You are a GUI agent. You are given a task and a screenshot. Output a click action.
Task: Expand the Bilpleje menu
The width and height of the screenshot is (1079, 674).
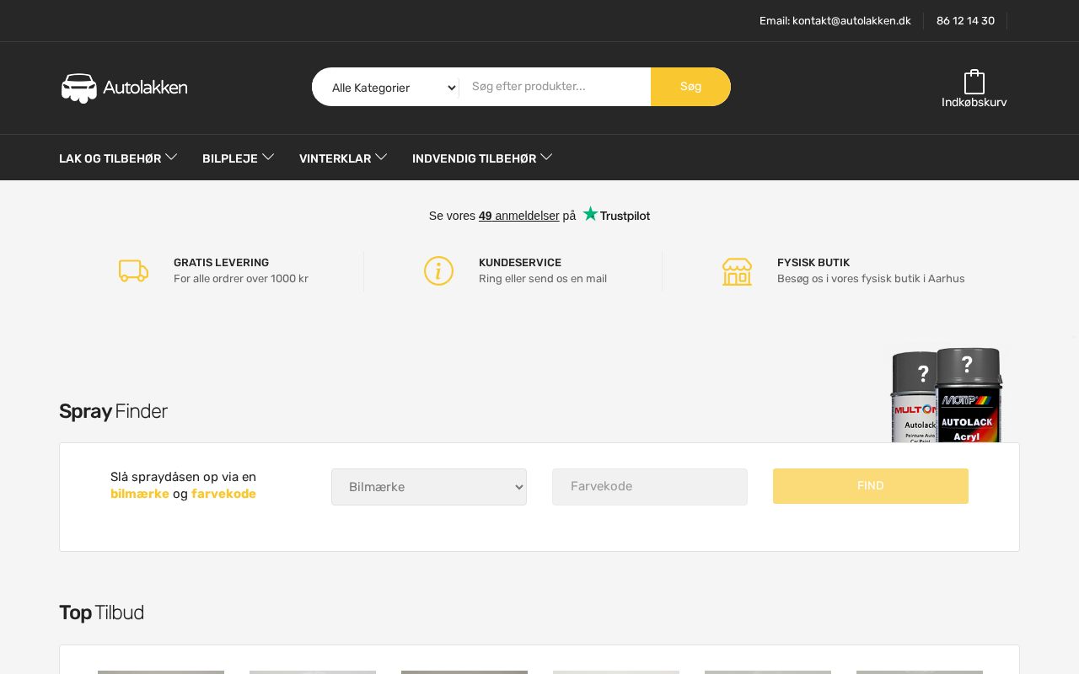239,158
